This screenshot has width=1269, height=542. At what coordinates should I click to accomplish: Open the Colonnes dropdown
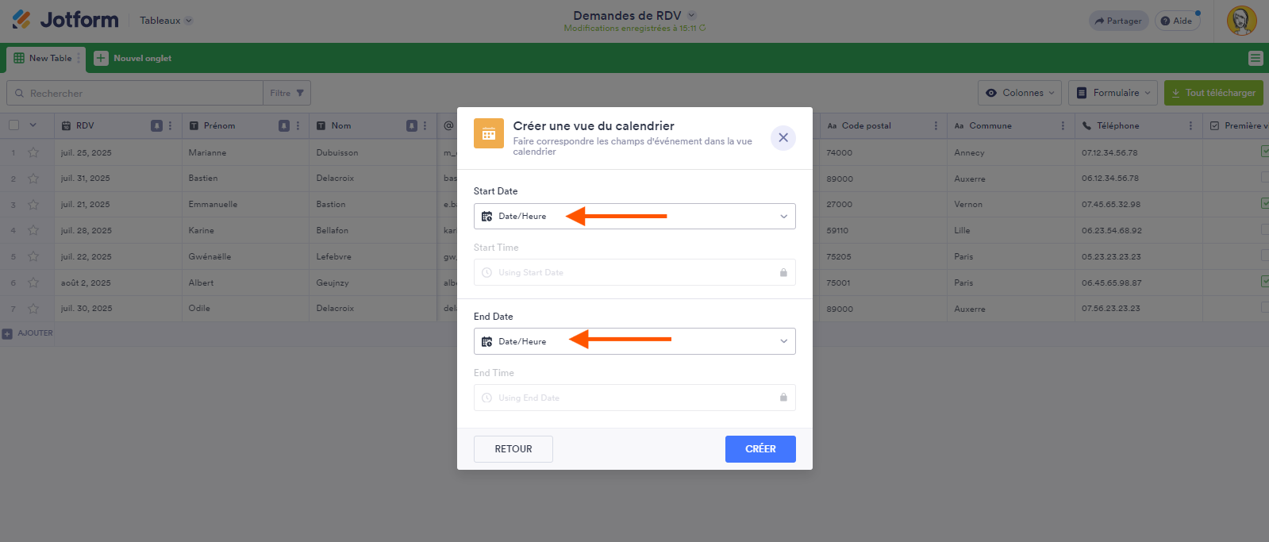click(1020, 93)
